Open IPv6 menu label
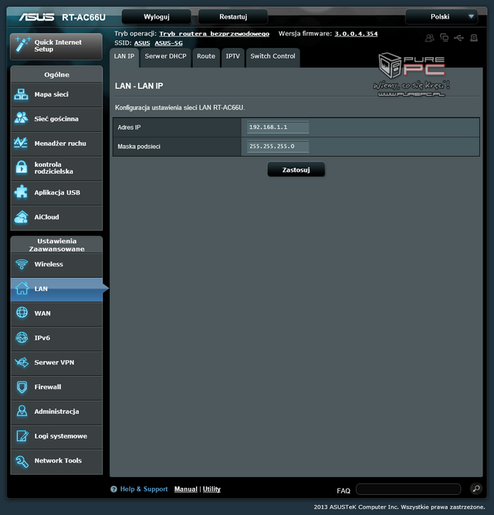494x515 pixels. [x=42, y=338]
